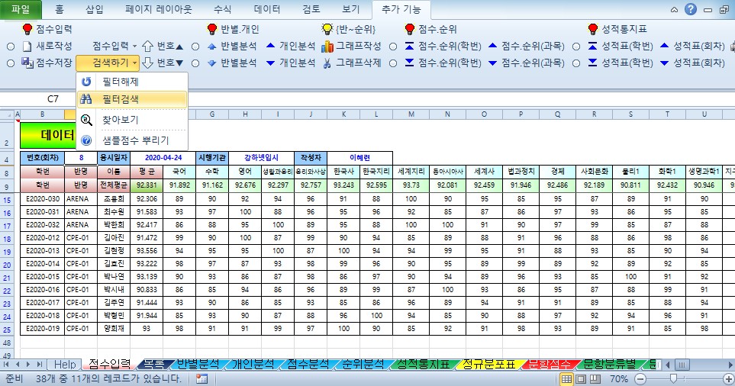Click the lower 점수.순위(학번) bottom-arrow icon
This screenshot has height=386, width=735.
(x=409, y=63)
